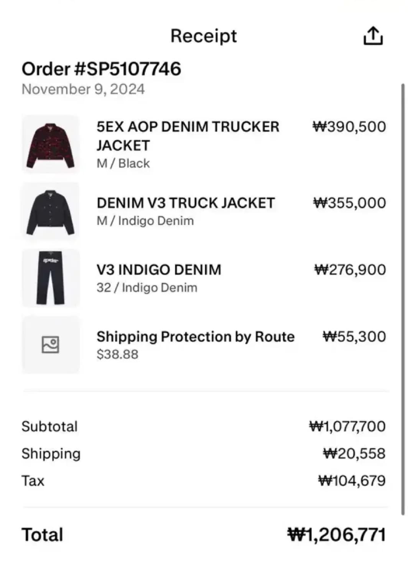Tap the ₩390,500 jacket price
408x575 pixels.
(x=349, y=127)
